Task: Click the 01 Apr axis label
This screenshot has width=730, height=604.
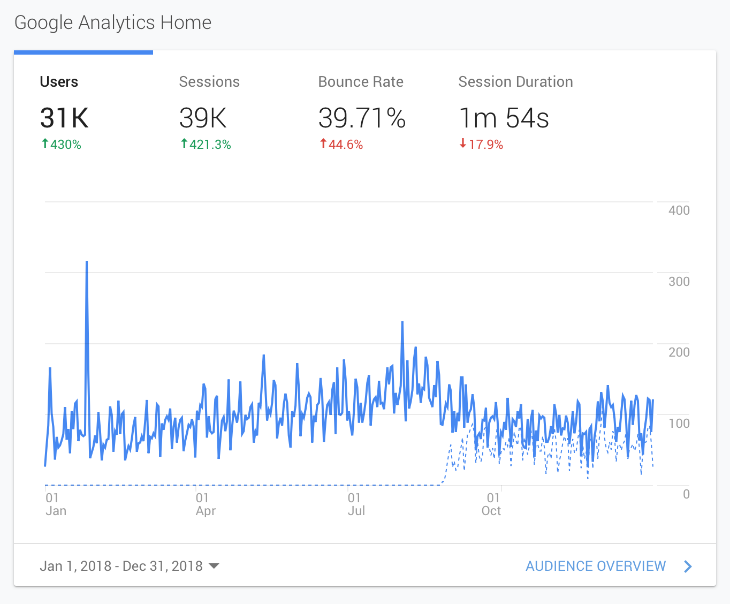Action: (x=206, y=504)
